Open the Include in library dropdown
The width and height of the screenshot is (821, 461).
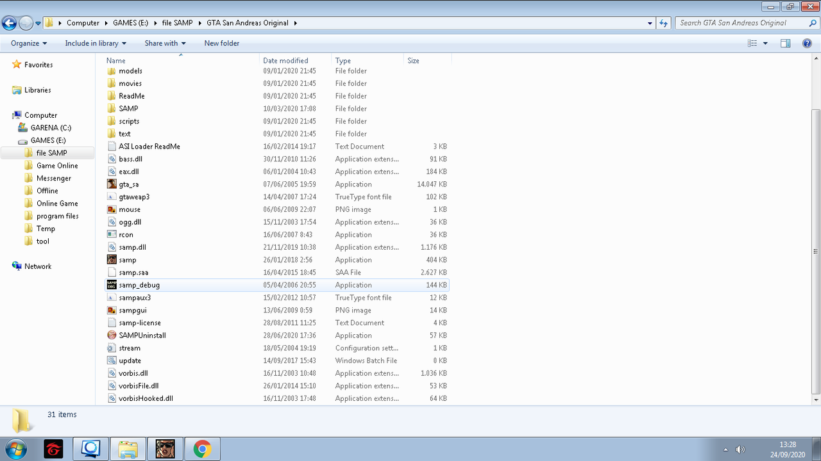(96, 44)
